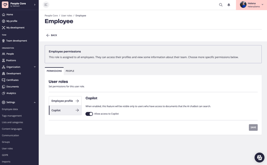
Task: Open the notifications bell
Action: click(x=229, y=5)
